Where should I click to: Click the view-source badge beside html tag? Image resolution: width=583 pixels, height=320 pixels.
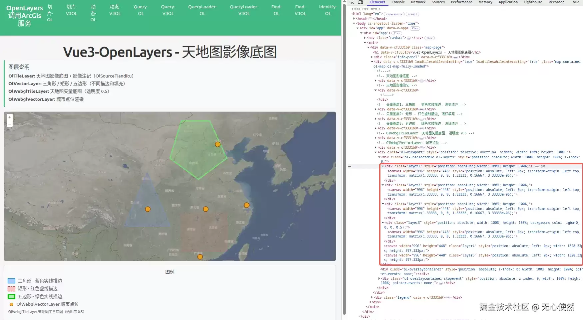[x=394, y=14]
